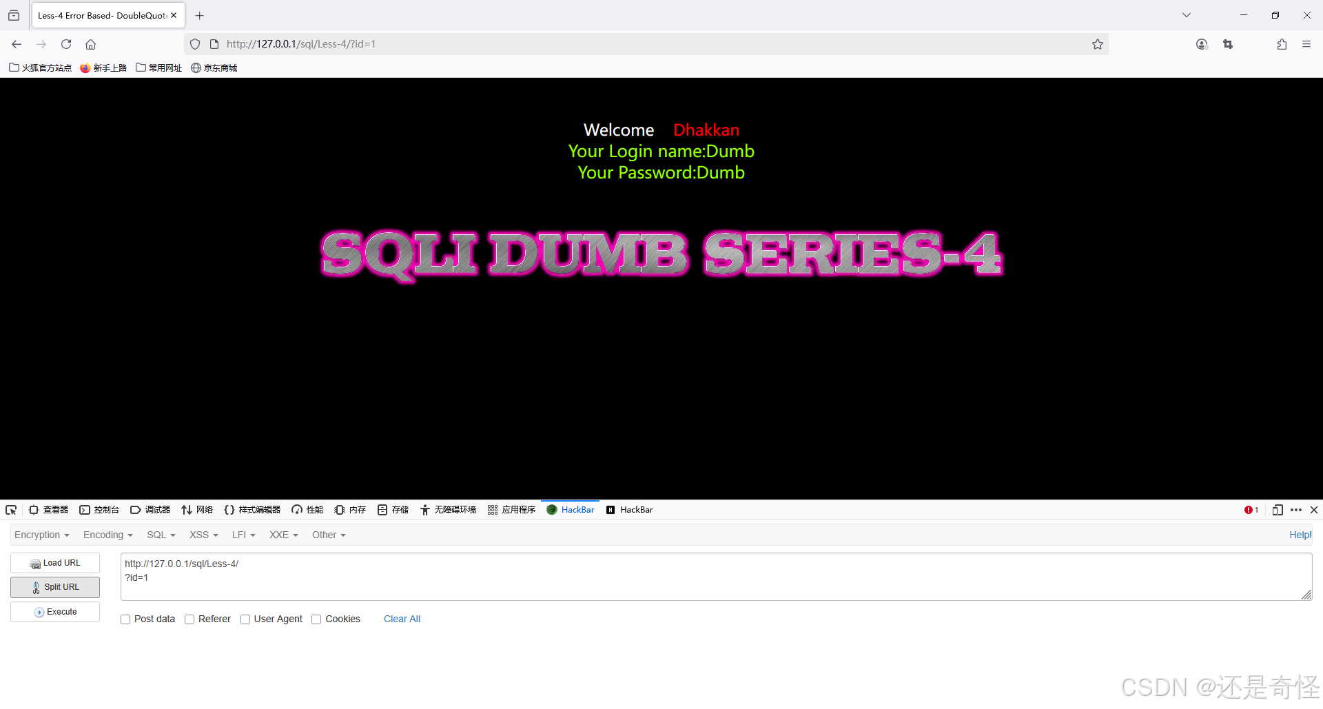
Task: Switch to the 控制台 console tab
Action: point(99,510)
